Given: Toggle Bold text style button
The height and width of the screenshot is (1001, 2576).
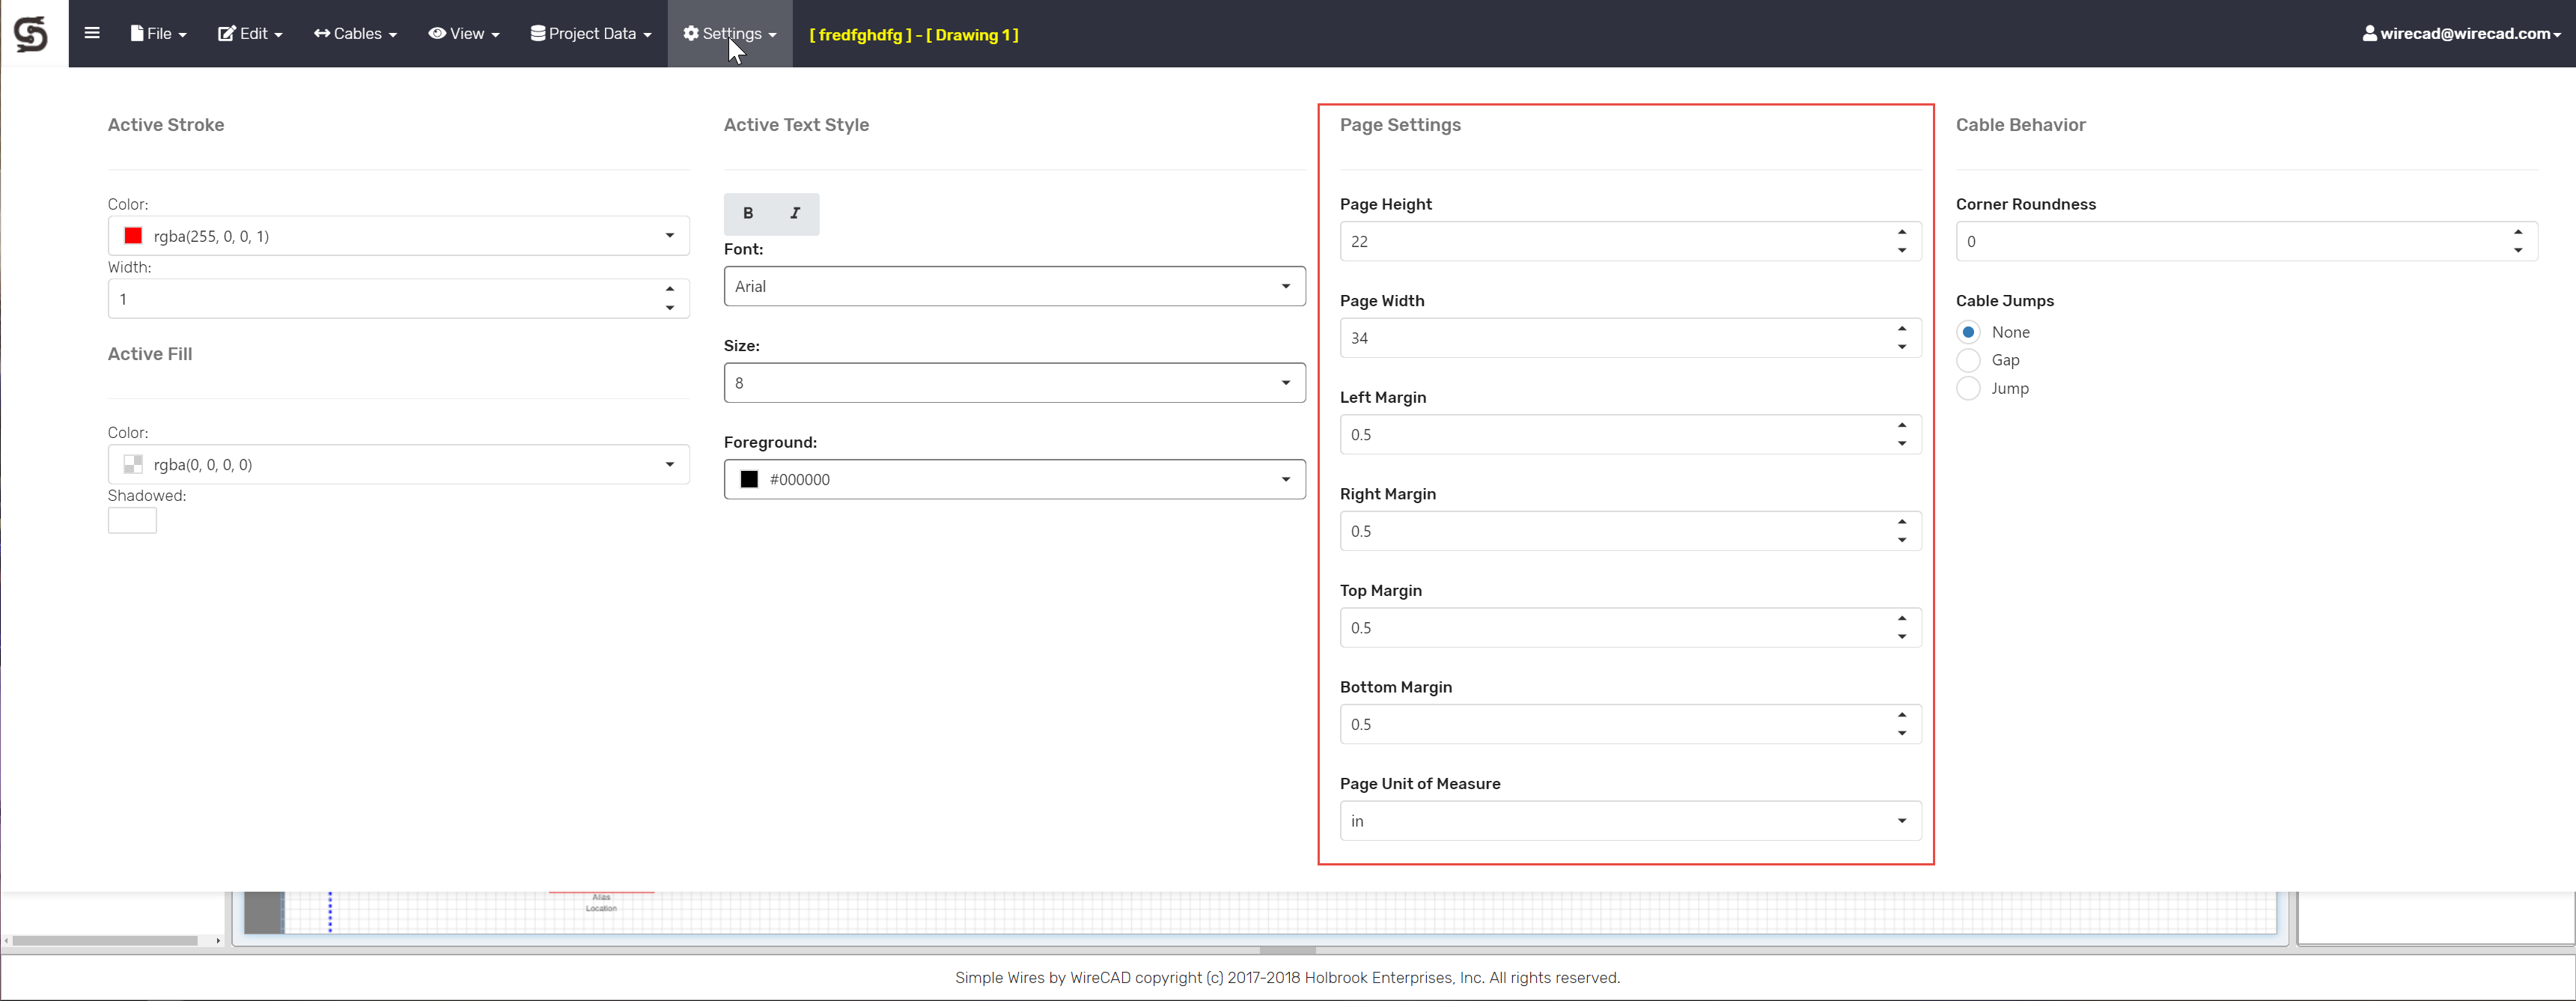Looking at the screenshot, I should coord(748,213).
